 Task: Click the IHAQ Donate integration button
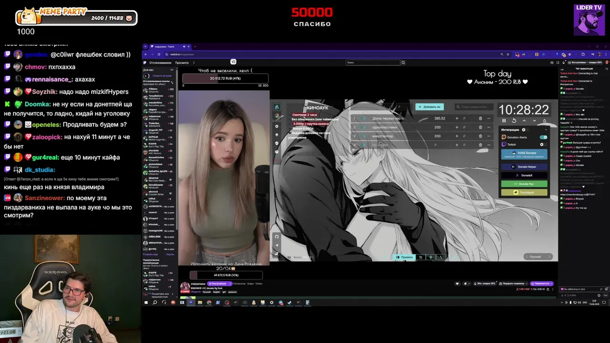(x=524, y=154)
